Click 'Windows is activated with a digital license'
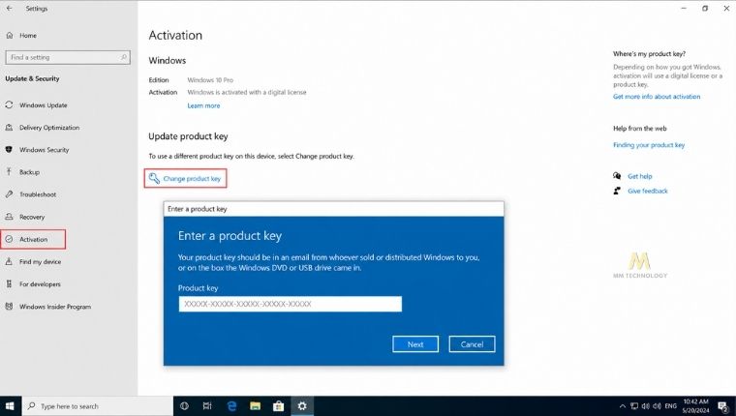The height and width of the screenshot is (416, 736). [247, 93]
